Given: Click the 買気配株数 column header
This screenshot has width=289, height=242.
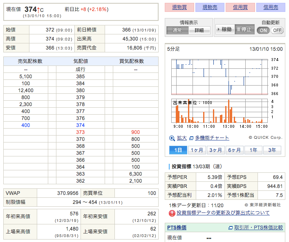Looking at the screenshot, I should [x=131, y=61].
